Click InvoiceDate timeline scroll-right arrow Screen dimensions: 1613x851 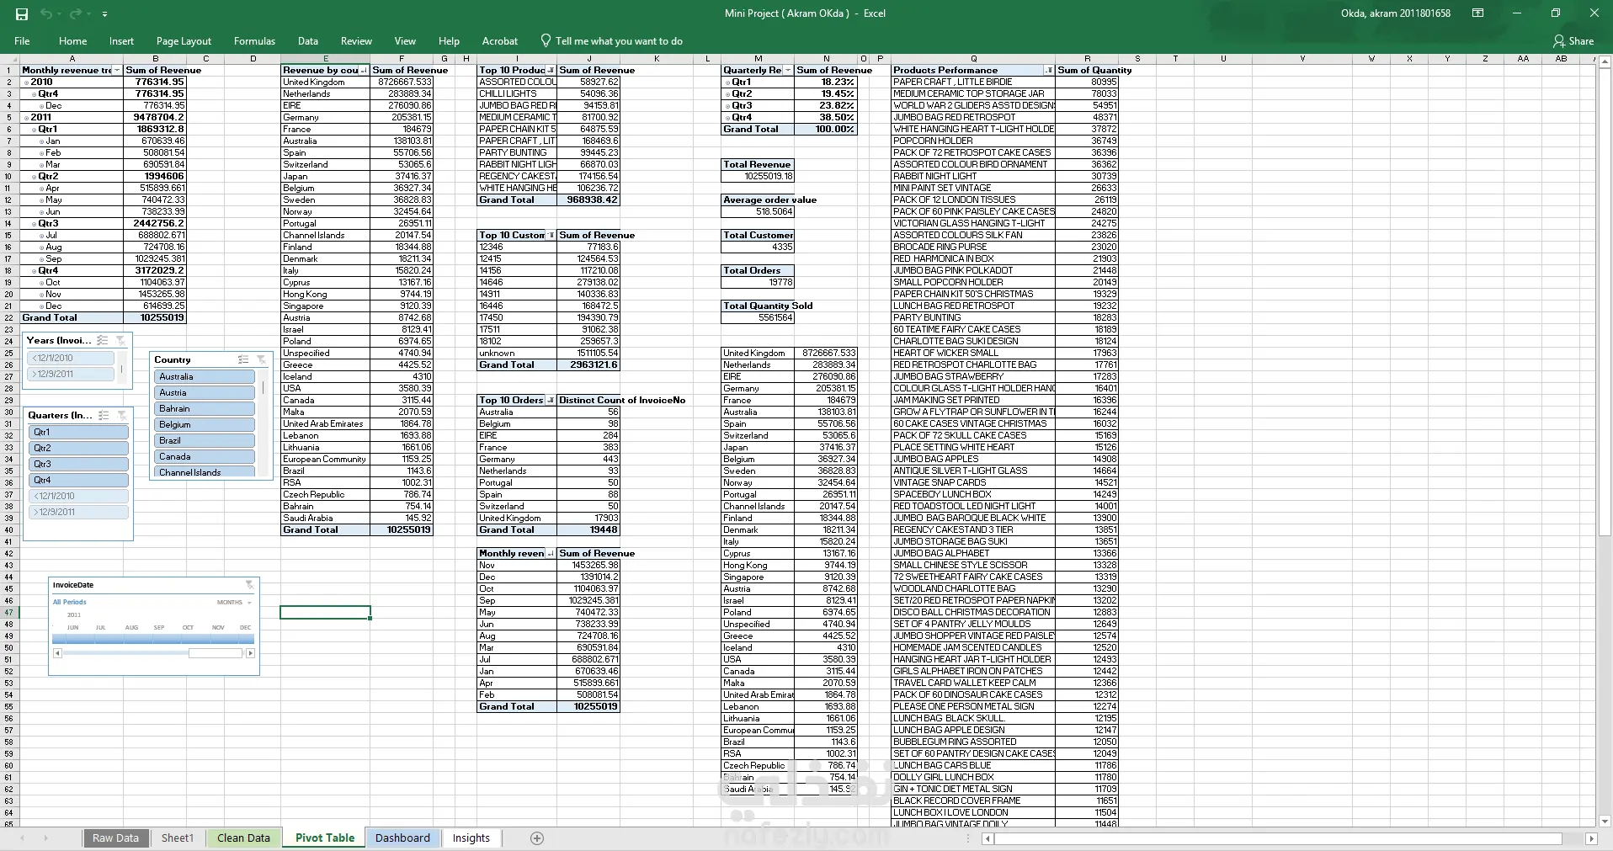(x=250, y=653)
